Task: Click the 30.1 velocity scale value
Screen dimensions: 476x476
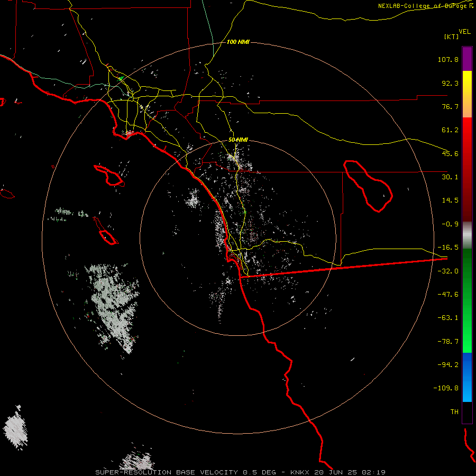Action: tap(450, 177)
